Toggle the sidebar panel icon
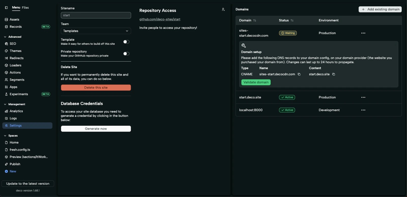 6,8
